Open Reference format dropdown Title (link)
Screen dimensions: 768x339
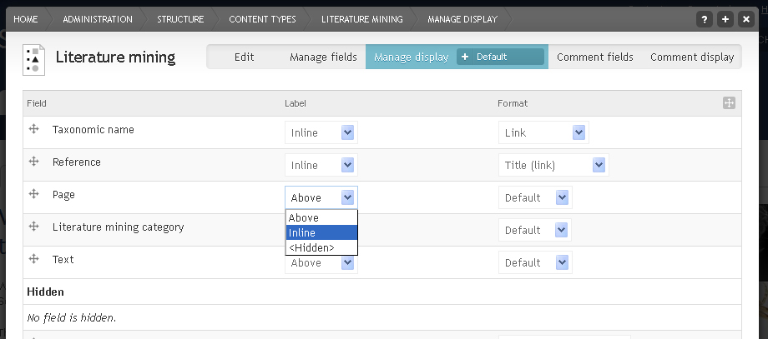pos(553,165)
